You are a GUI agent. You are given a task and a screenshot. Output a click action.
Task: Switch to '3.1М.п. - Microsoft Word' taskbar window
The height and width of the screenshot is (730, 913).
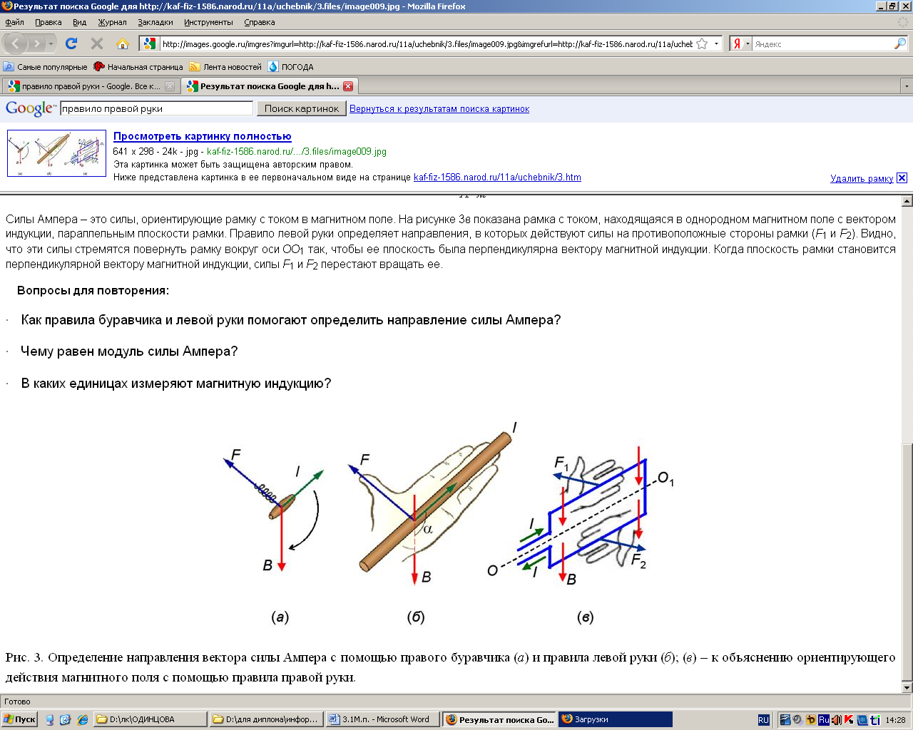coord(382,719)
